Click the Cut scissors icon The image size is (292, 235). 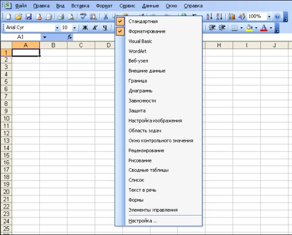pos(105,17)
